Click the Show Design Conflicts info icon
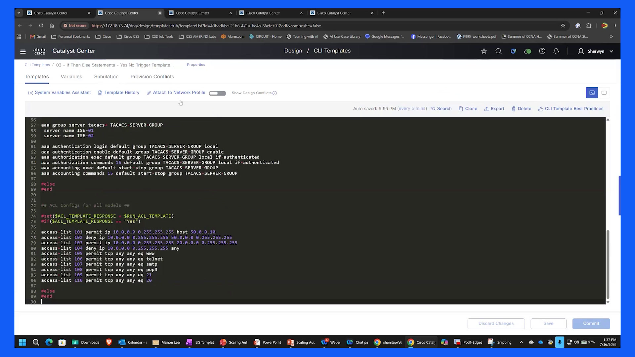This screenshot has width=635, height=357. [x=275, y=93]
